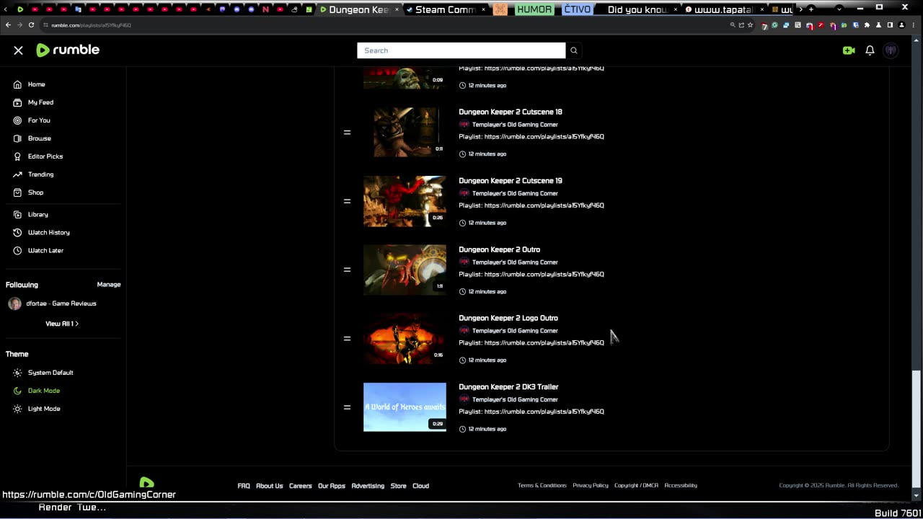This screenshot has height=519, width=923.
Task: Open the user profile avatar
Action: tap(891, 50)
